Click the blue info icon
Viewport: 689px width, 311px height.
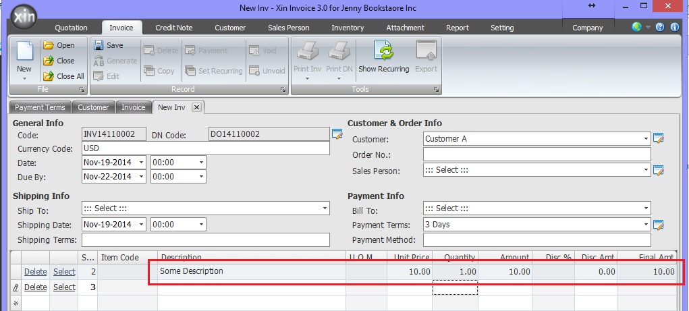(675, 27)
